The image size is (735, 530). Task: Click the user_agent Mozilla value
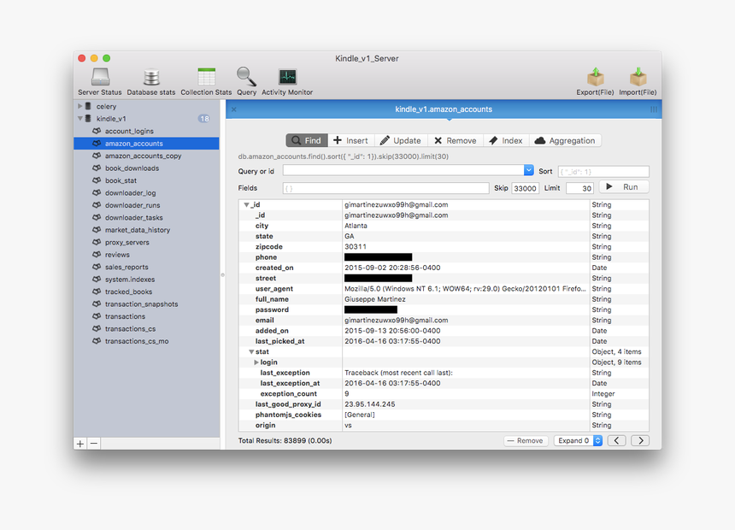(465, 289)
